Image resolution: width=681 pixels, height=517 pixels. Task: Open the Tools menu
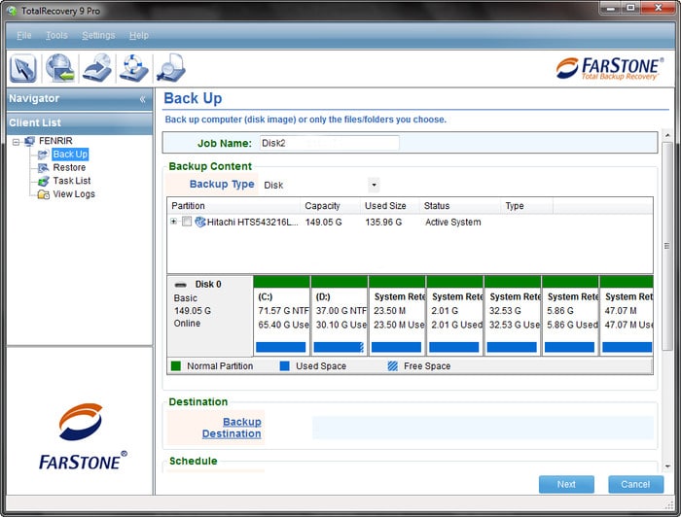point(56,35)
